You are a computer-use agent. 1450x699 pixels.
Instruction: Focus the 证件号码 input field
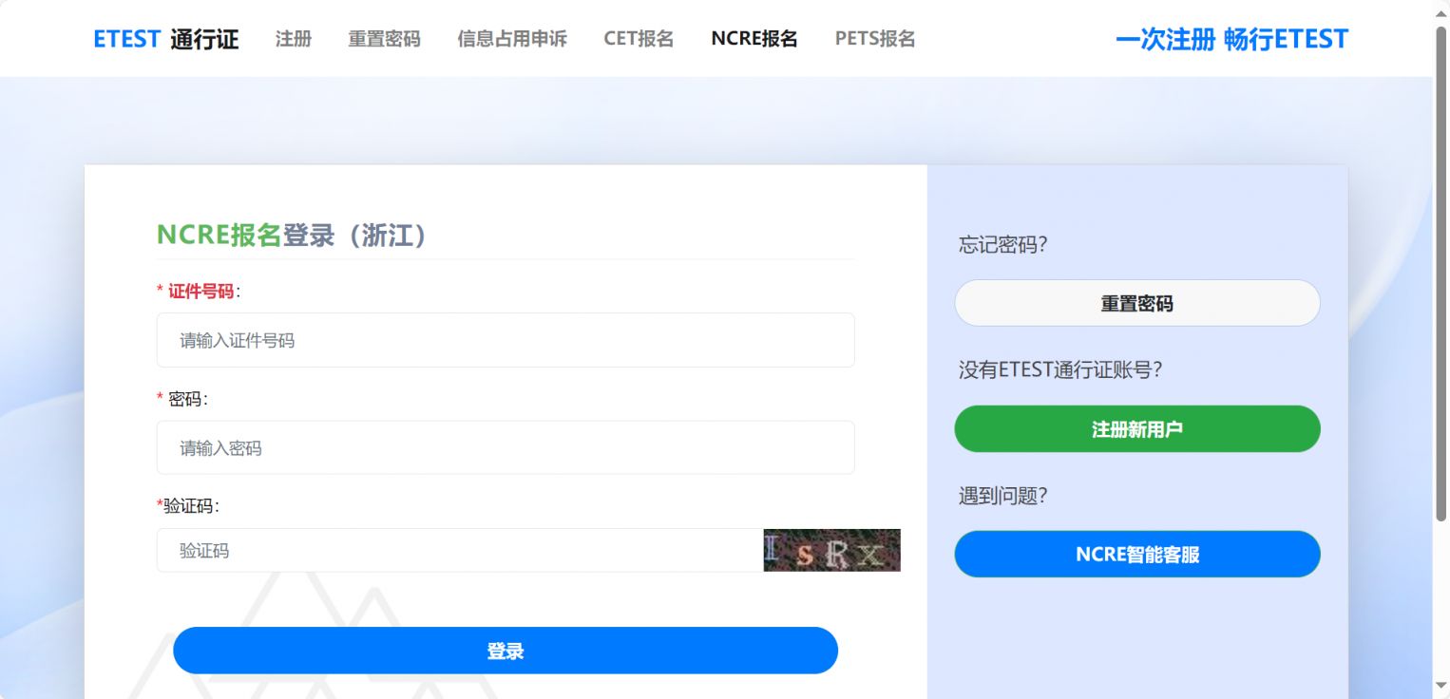(x=506, y=340)
